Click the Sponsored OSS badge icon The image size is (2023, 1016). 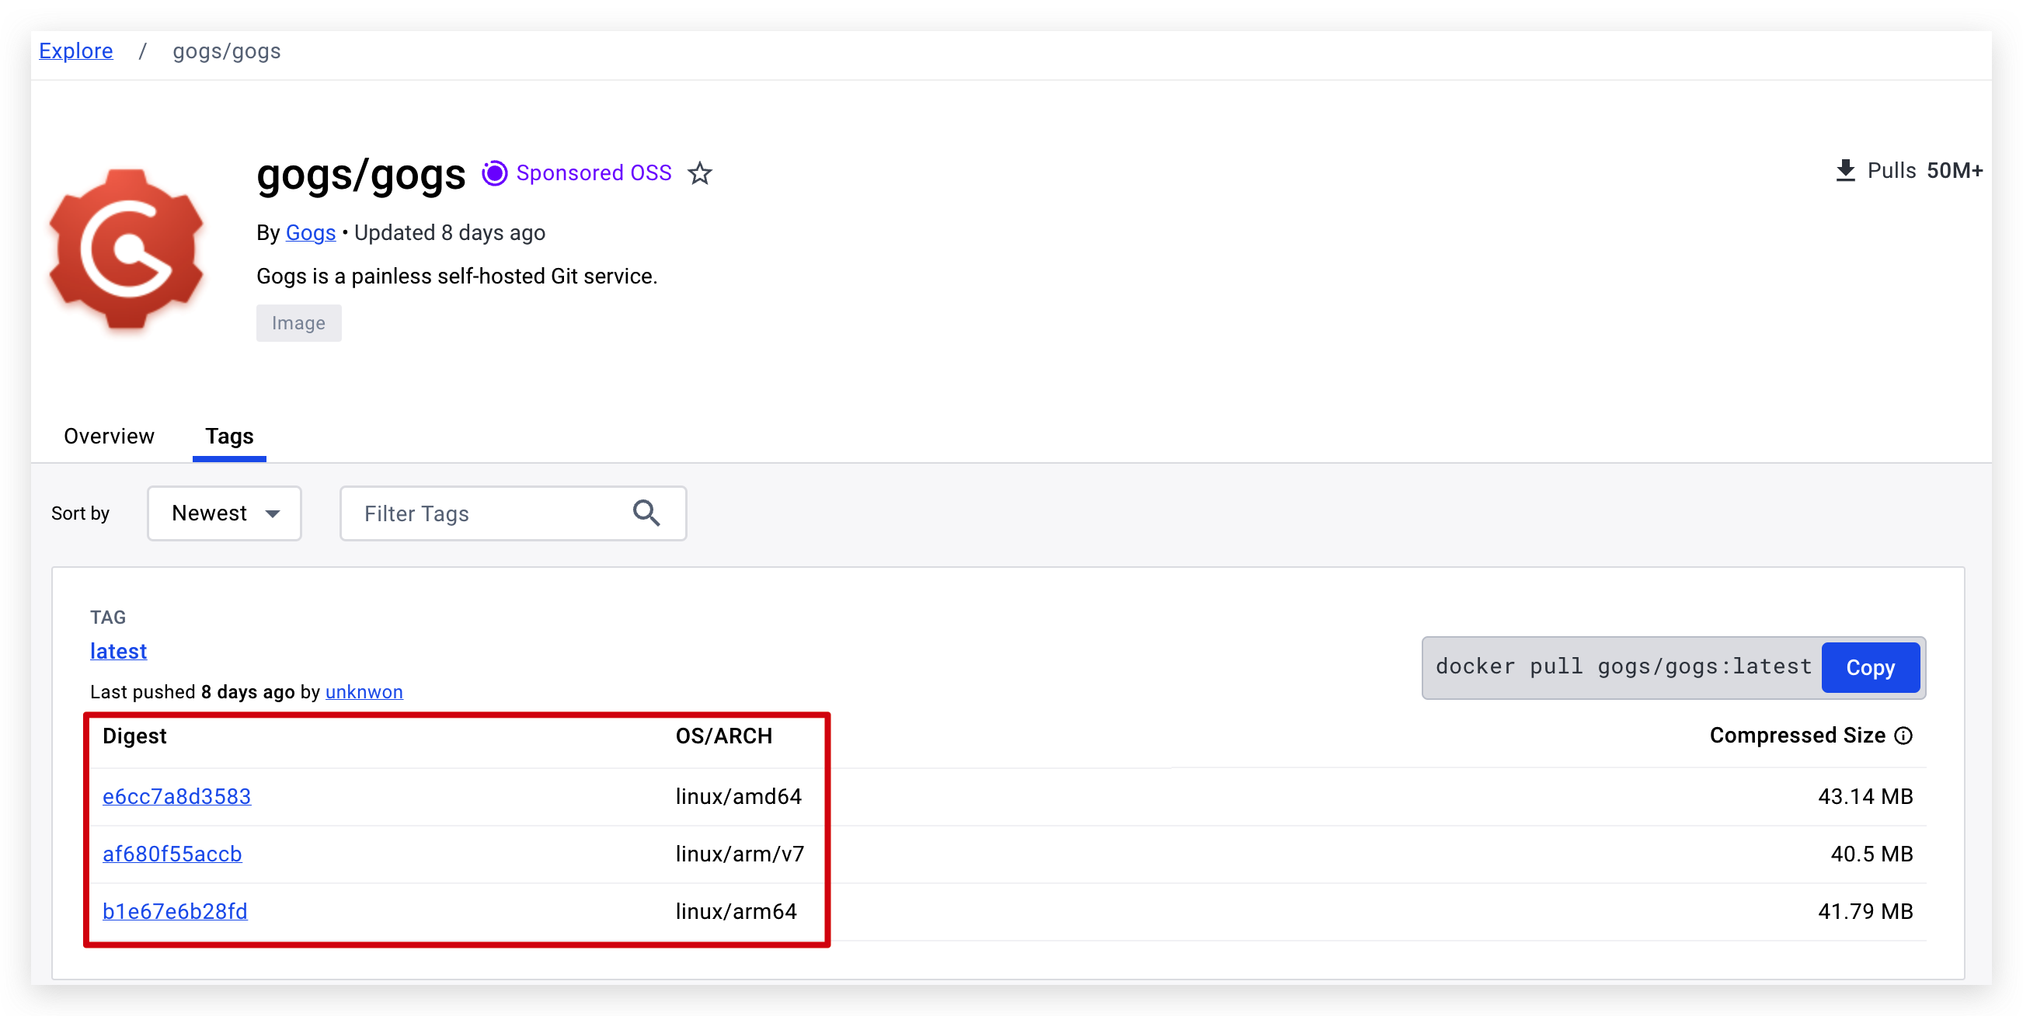(494, 172)
